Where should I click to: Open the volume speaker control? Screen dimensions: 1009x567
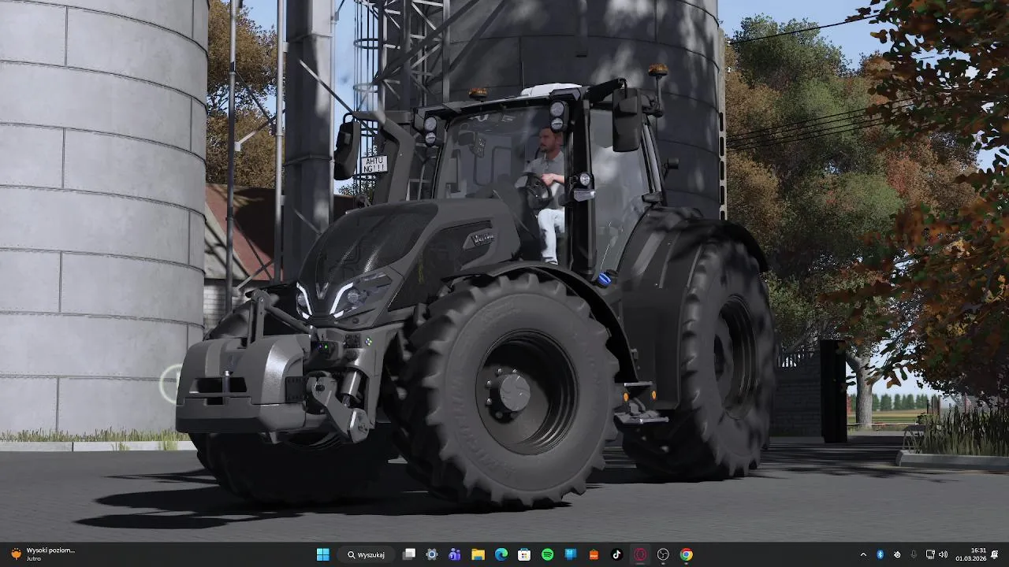pyautogui.click(x=943, y=554)
